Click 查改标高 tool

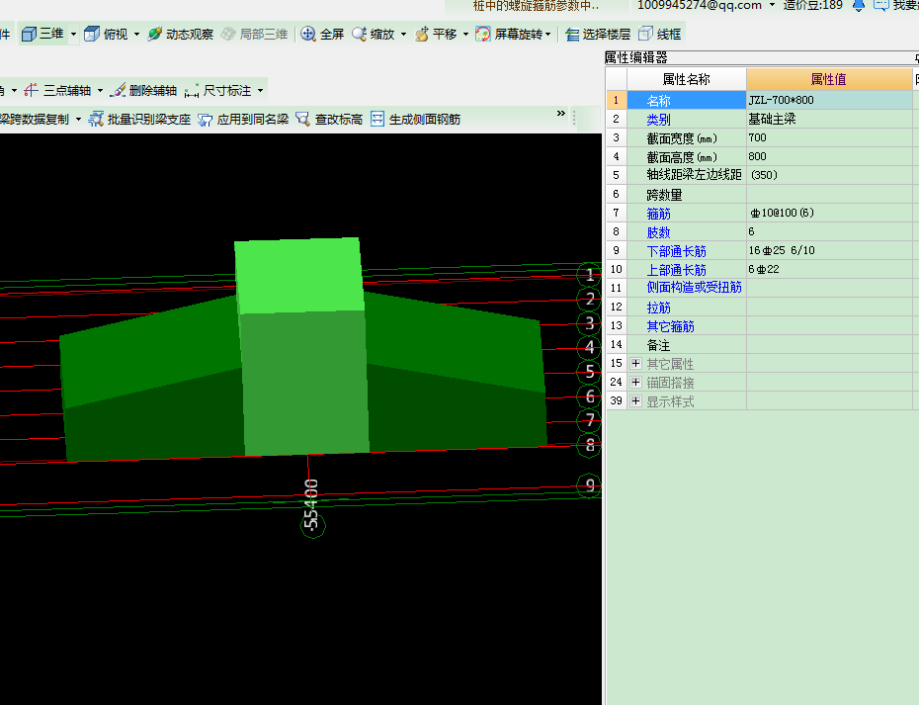329,119
